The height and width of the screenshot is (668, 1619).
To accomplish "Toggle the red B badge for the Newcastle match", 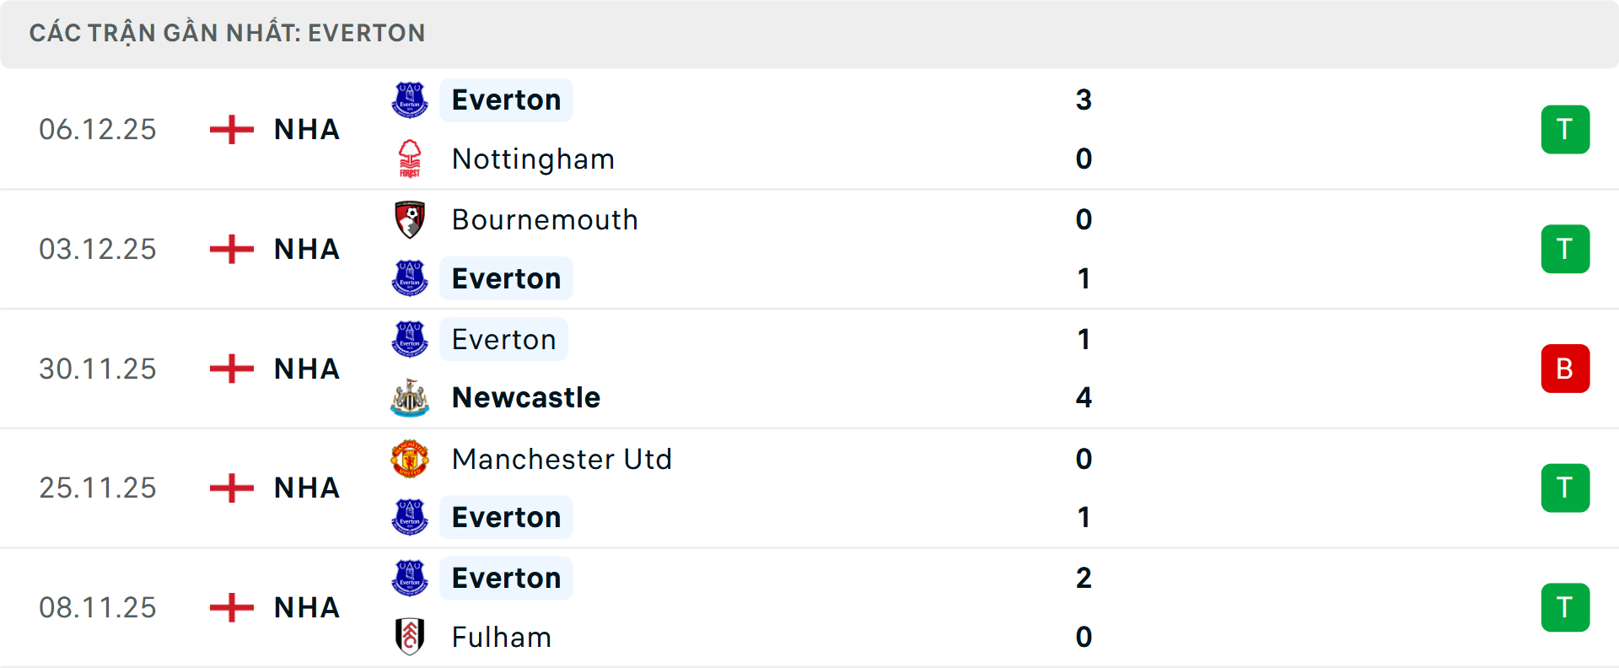I will pos(1566,369).
